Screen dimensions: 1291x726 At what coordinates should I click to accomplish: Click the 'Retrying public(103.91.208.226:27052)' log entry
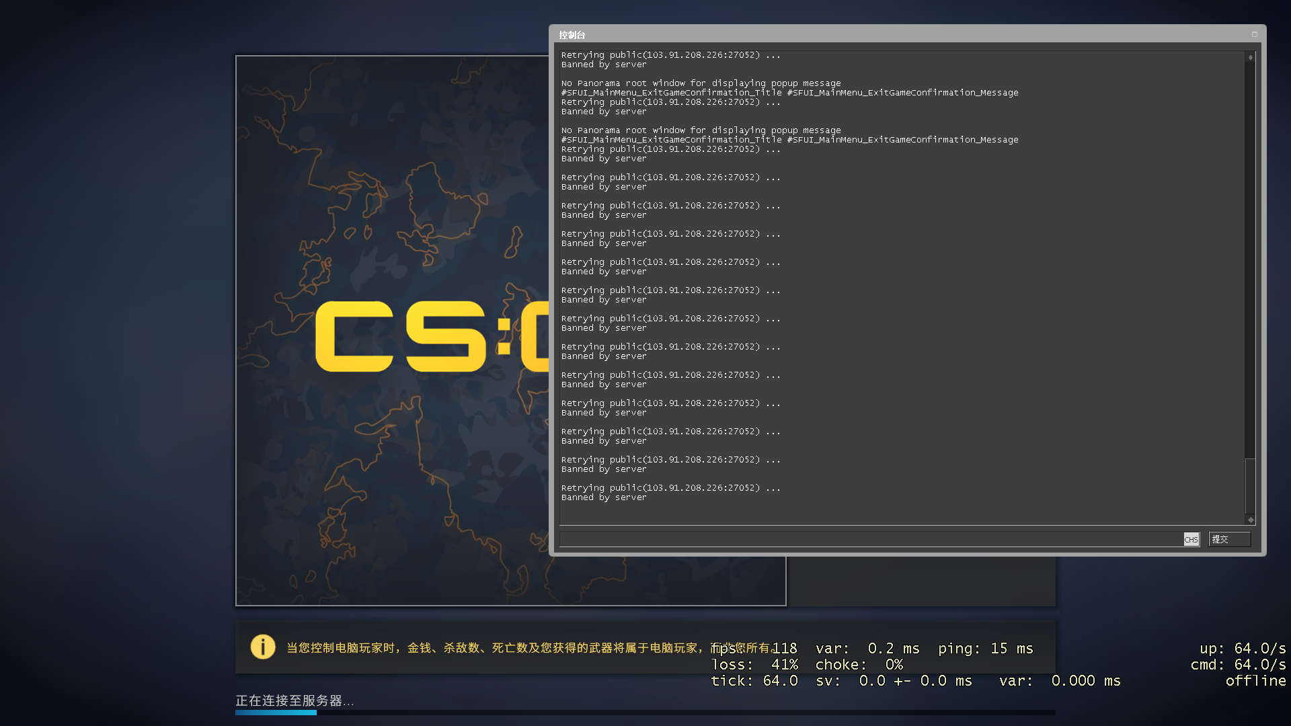[x=670, y=487]
